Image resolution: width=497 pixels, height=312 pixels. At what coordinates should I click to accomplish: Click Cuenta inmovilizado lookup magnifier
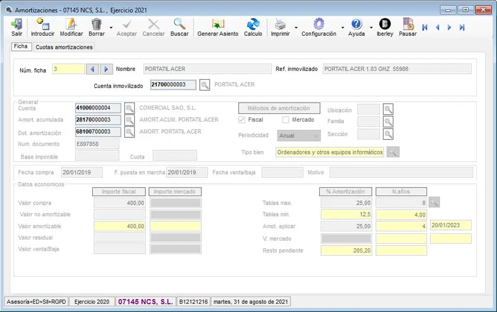coord(204,85)
